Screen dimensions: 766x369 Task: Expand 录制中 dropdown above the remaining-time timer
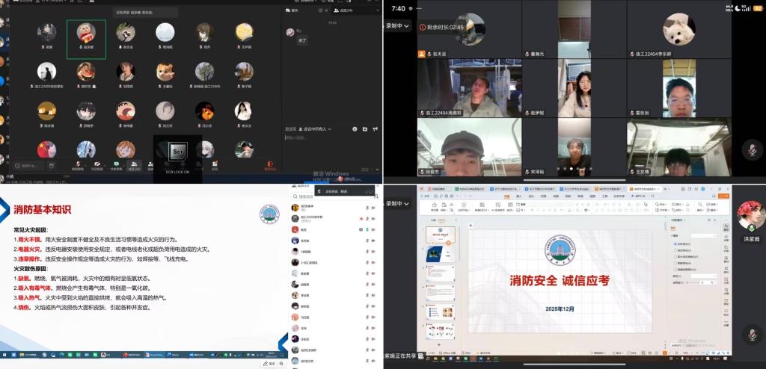tap(399, 26)
